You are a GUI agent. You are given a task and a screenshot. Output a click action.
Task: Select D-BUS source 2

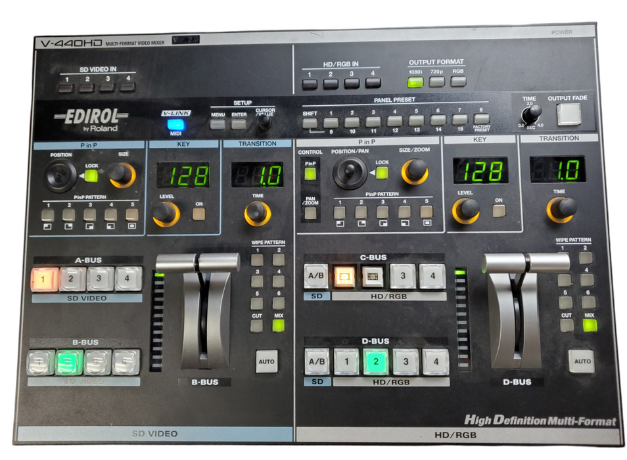point(376,361)
